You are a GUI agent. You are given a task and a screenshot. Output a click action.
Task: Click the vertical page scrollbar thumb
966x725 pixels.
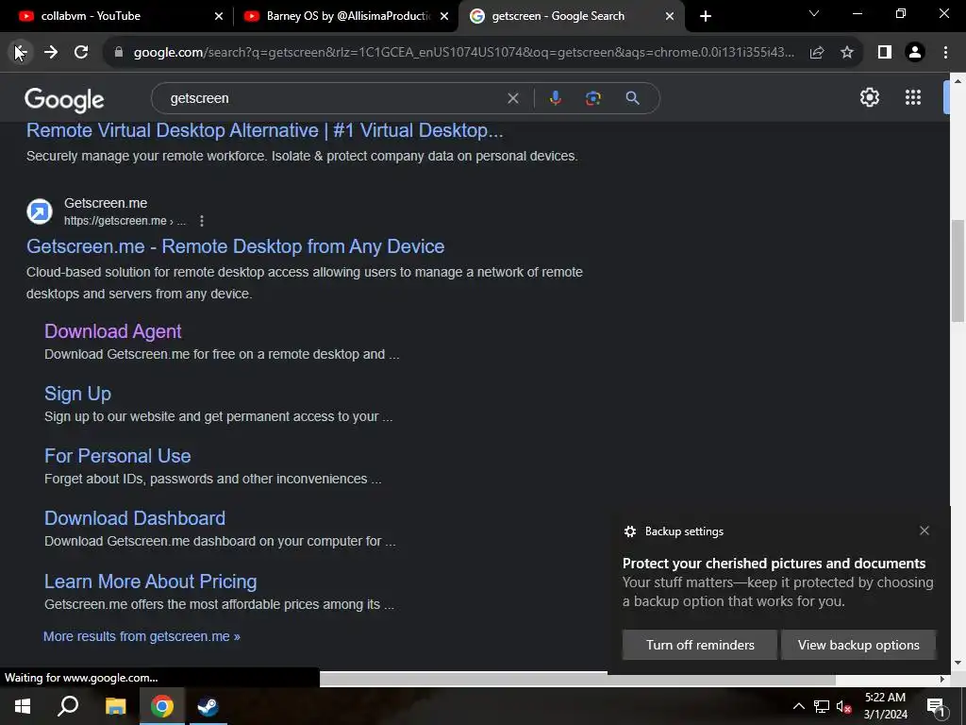pos(958,270)
